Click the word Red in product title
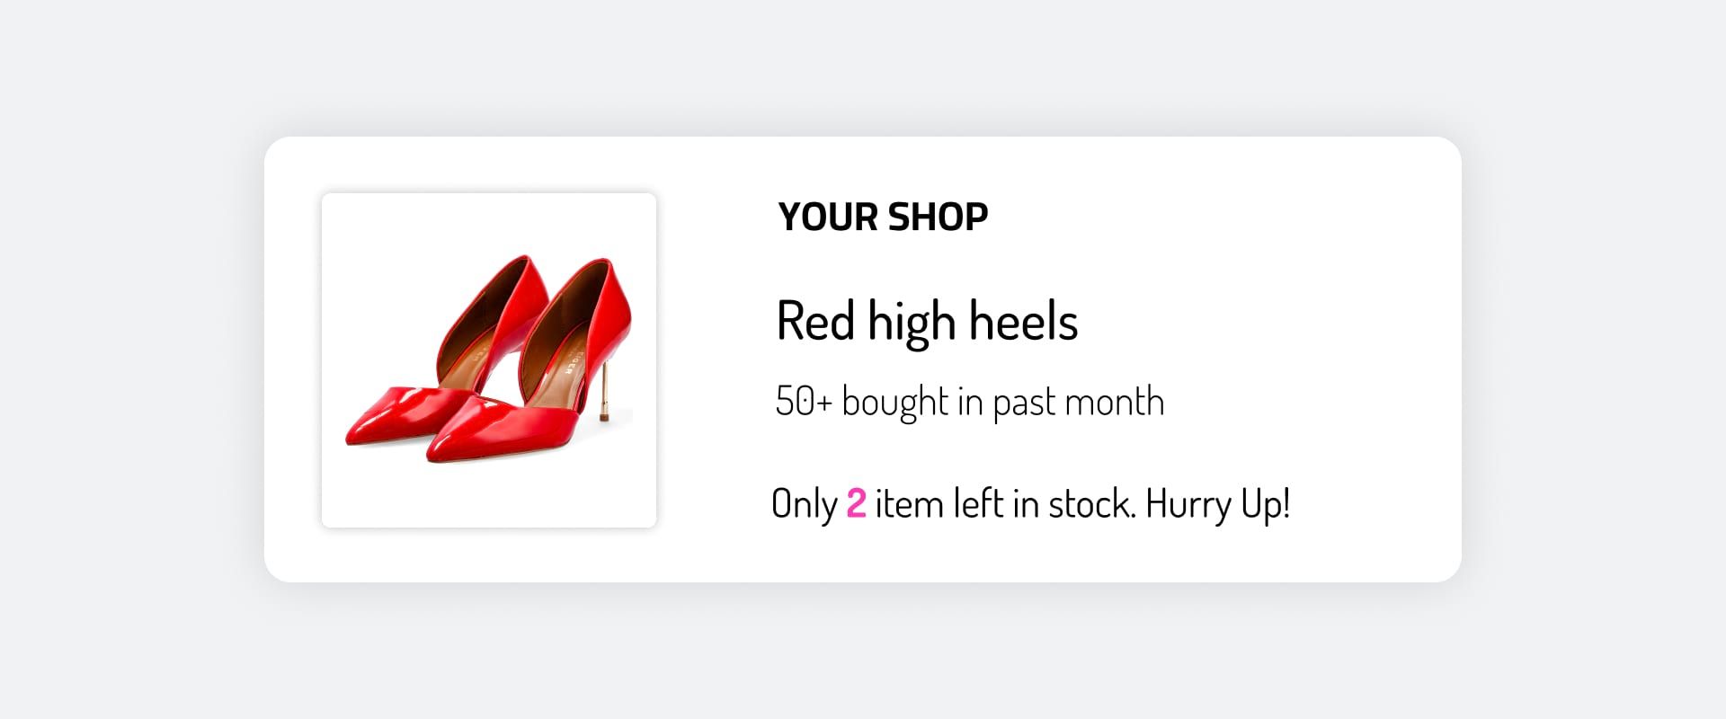This screenshot has width=1726, height=719. [x=814, y=321]
